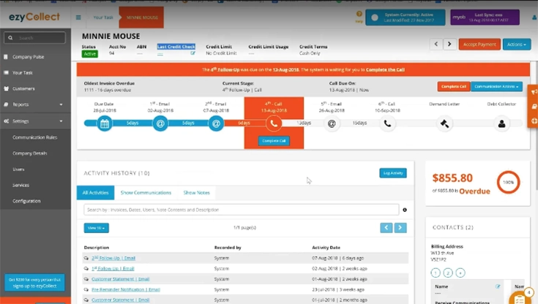Click the user profile icon at top right
This screenshot has width=538, height=304.
point(534,17)
